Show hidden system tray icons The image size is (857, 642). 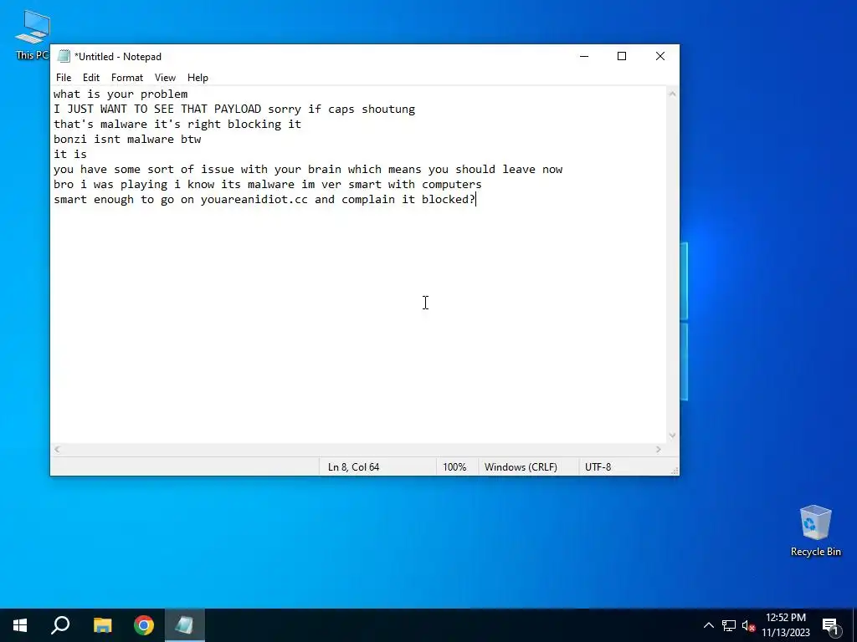click(708, 625)
